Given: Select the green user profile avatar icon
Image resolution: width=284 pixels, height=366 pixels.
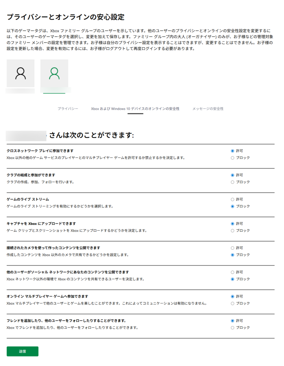Looking at the screenshot, I should 54,74.
